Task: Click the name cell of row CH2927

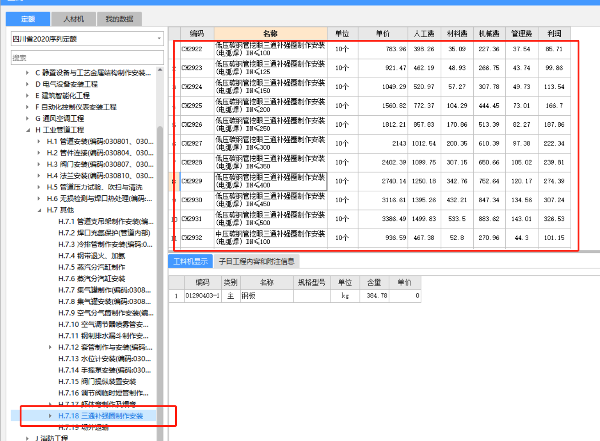Action: tap(270, 143)
